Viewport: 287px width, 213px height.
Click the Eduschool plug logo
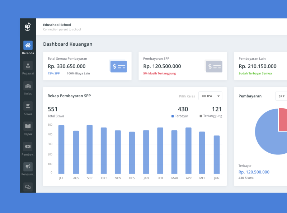(27, 27)
